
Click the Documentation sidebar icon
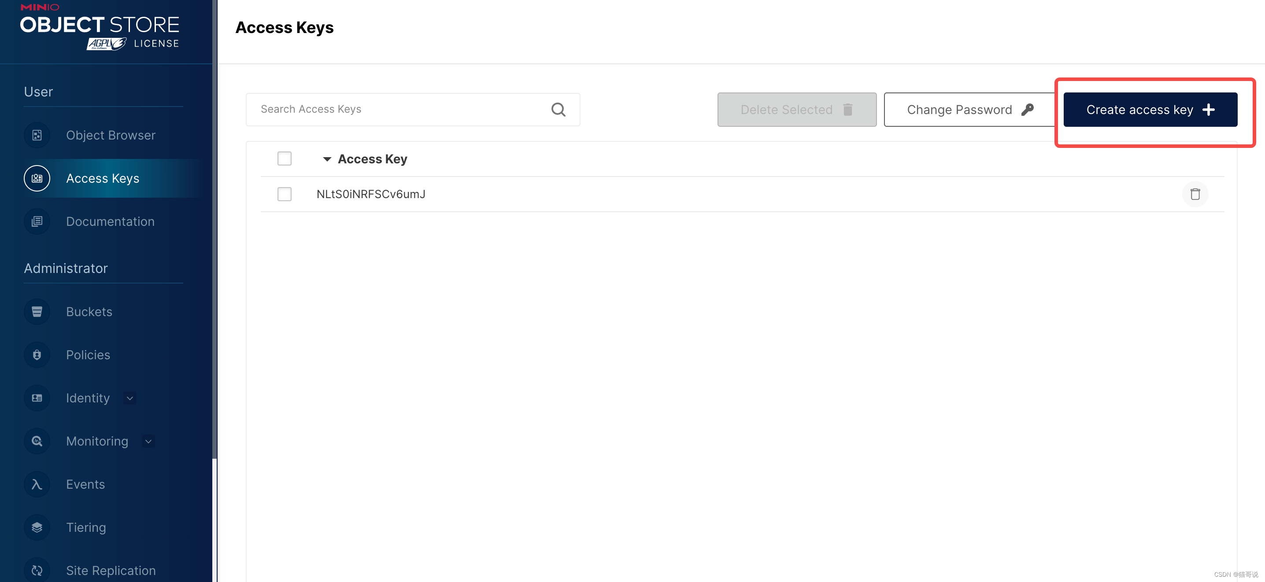click(x=37, y=221)
